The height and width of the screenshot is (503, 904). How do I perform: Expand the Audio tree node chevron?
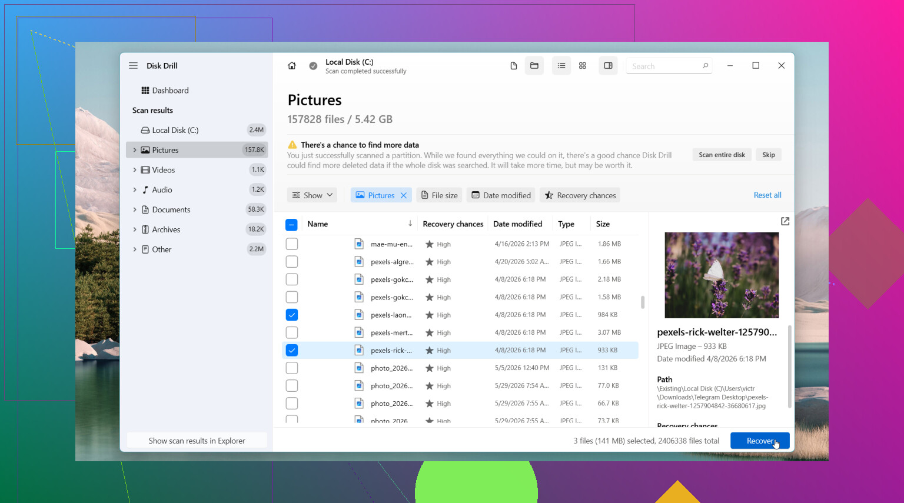(135, 189)
